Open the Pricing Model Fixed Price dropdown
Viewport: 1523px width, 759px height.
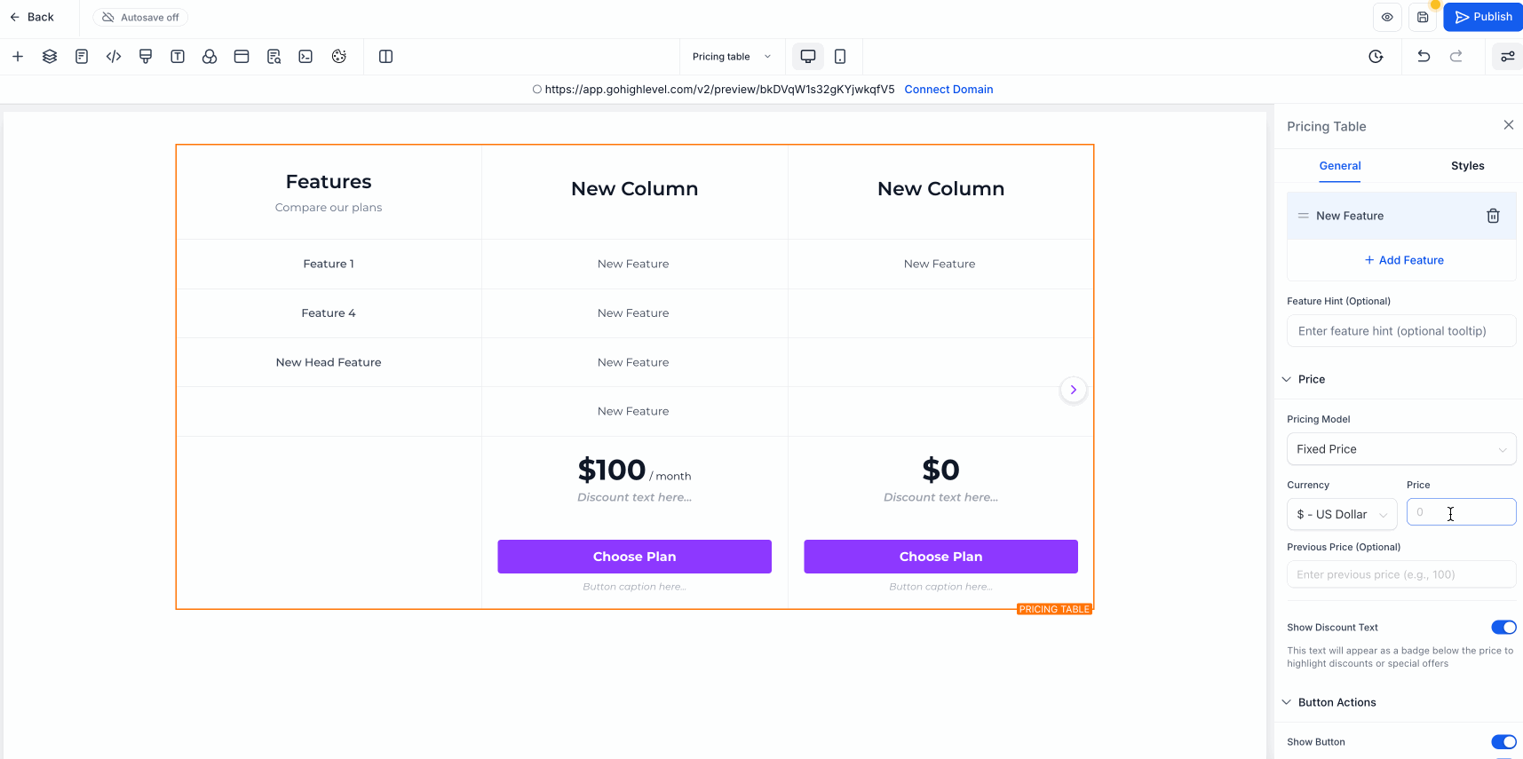pos(1400,448)
